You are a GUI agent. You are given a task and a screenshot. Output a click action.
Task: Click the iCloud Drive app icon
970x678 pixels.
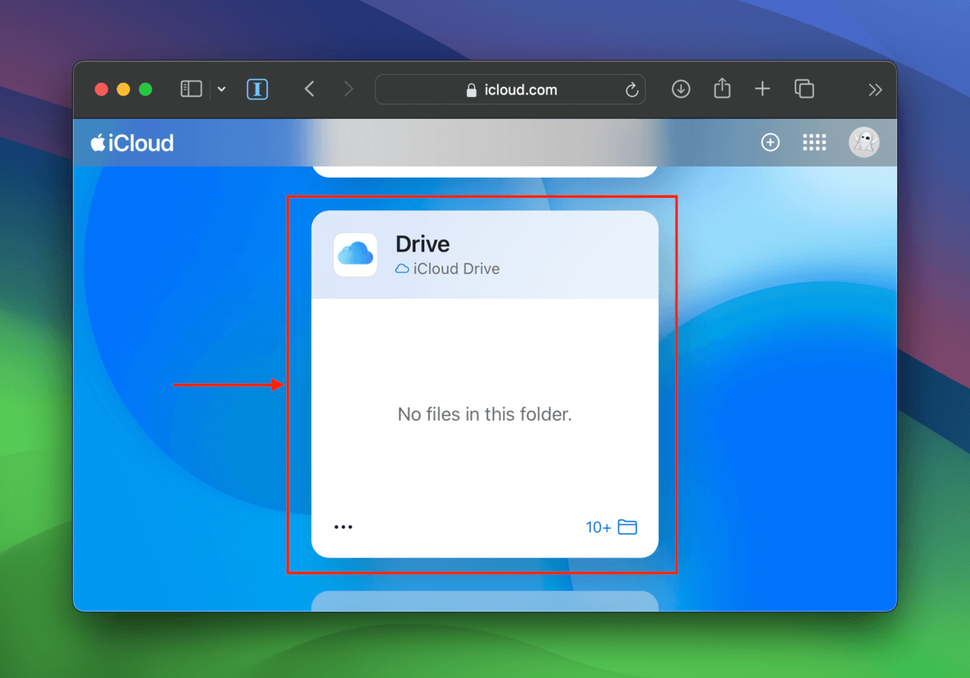356,255
